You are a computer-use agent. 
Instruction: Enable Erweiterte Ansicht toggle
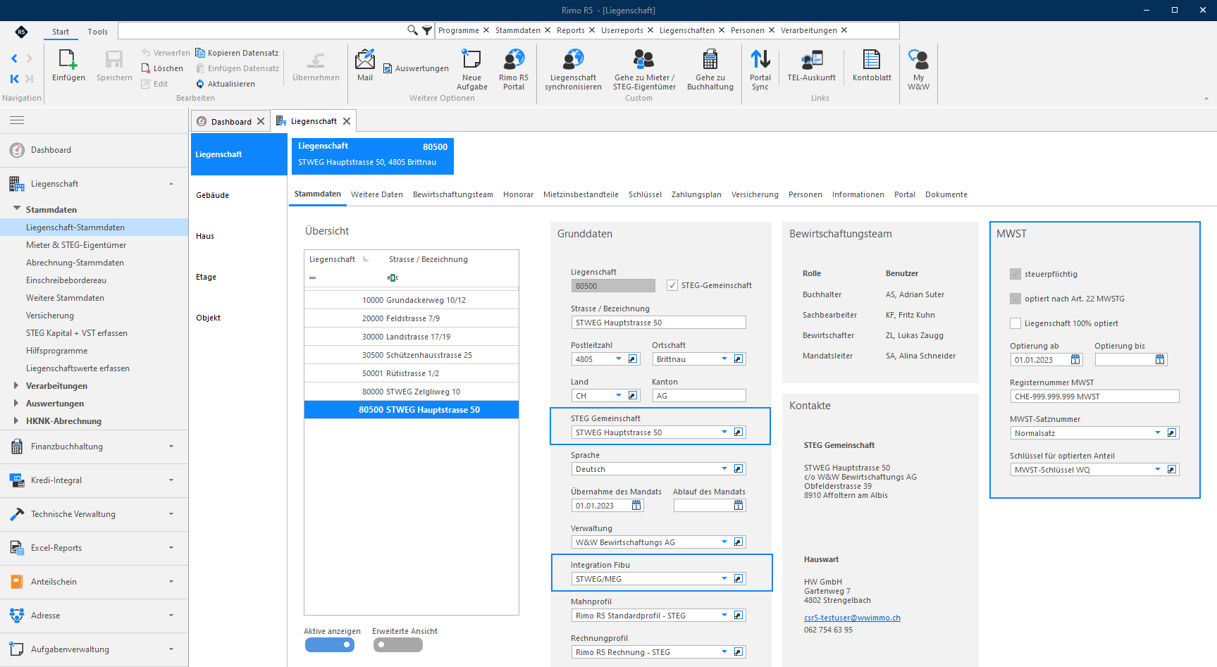[x=398, y=644]
